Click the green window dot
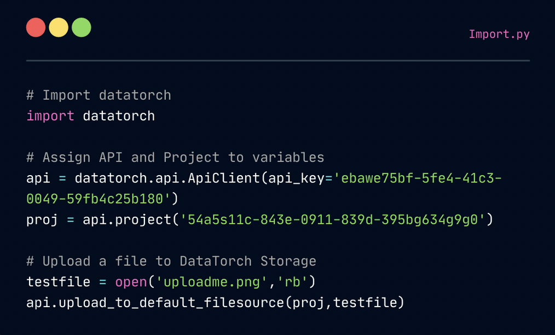This screenshot has height=335, width=555. pos(81,27)
